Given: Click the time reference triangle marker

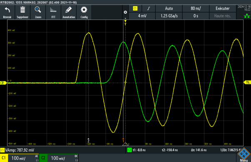Looking at the screenshot, I should point(125,144).
